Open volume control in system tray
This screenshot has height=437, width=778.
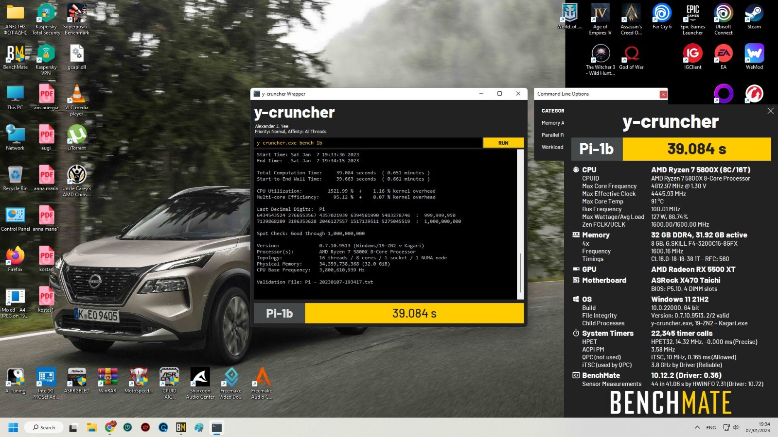(736, 427)
